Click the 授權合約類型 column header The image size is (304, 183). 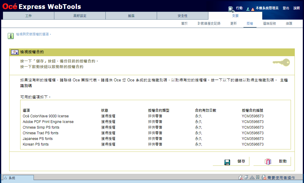coord(159,111)
